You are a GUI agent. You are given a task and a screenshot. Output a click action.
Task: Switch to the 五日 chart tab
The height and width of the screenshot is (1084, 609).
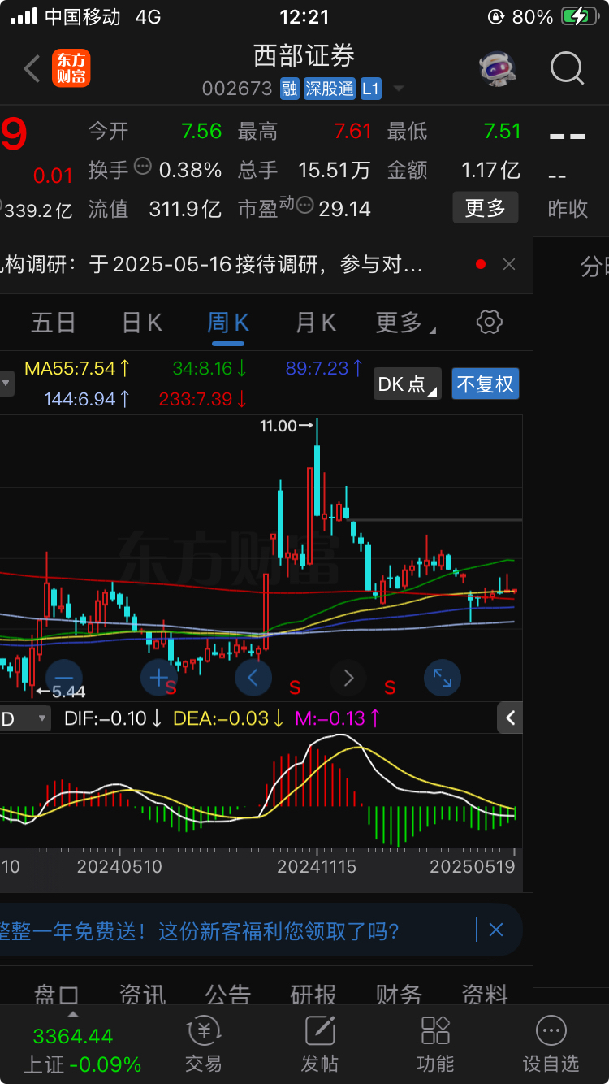pos(54,323)
